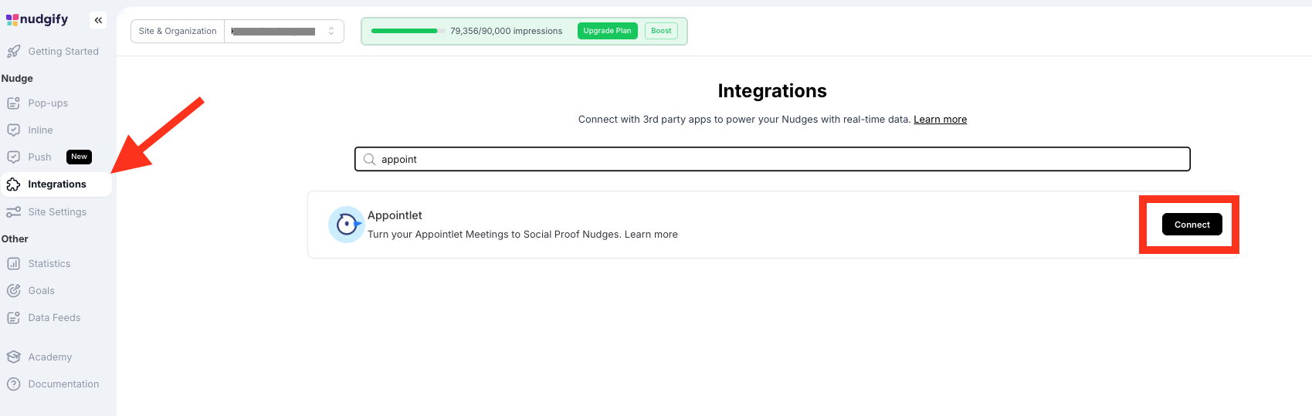Click the Inline sidebar icon
Screen dimensions: 1312x416
click(13, 130)
